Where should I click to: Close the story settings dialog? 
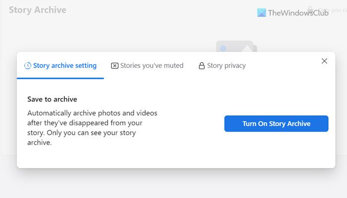click(x=324, y=61)
